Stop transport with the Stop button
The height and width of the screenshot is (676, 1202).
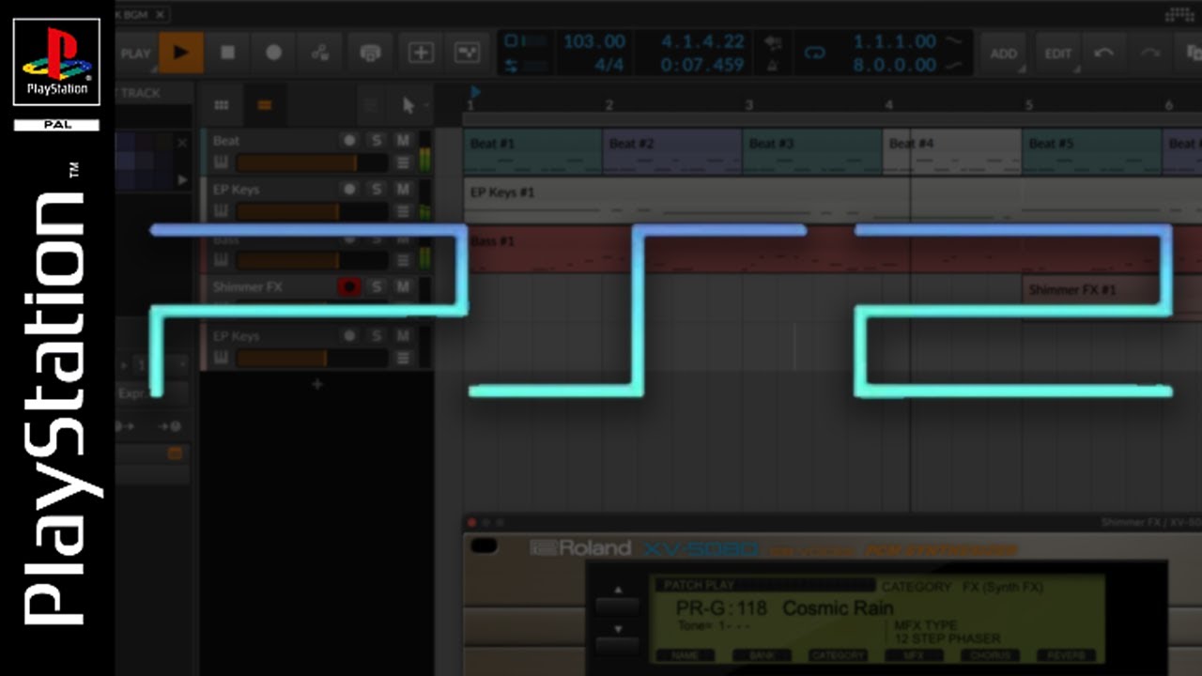[228, 53]
